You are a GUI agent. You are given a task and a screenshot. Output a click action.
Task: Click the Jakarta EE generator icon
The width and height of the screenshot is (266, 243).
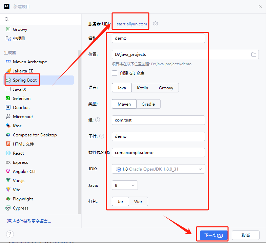[8, 71]
